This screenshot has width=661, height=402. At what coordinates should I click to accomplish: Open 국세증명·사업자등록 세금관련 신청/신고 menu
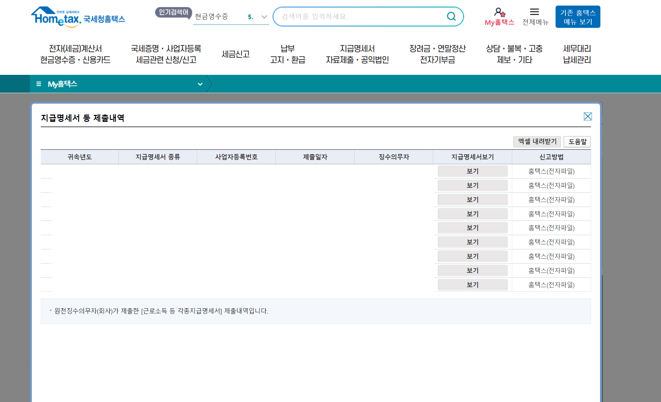tap(166, 54)
